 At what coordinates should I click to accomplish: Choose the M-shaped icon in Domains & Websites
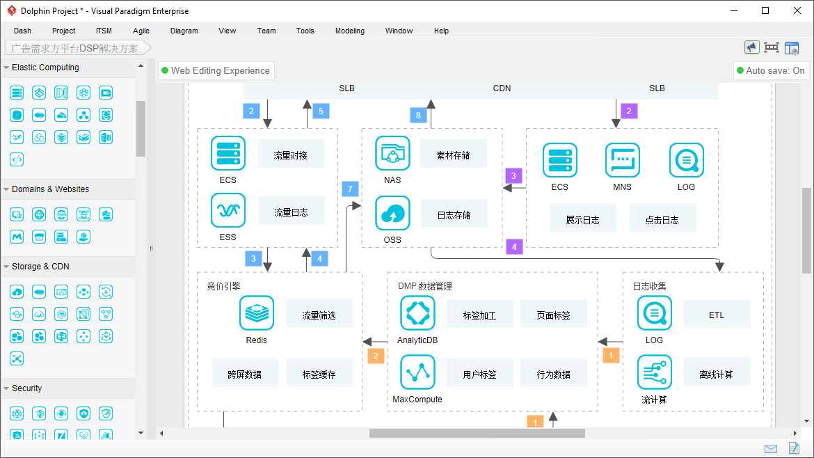point(17,237)
